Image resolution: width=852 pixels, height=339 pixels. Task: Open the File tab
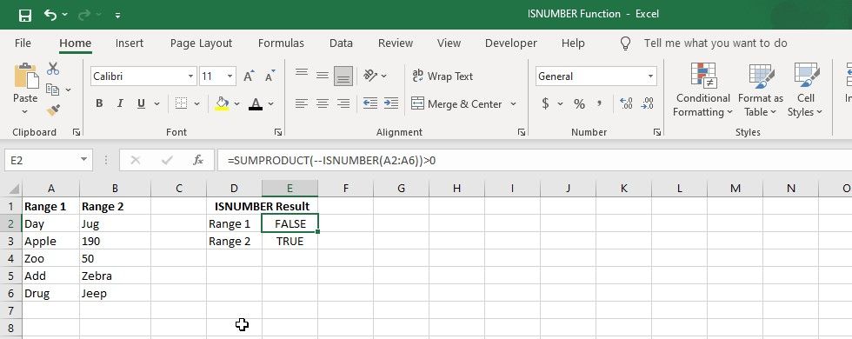23,43
